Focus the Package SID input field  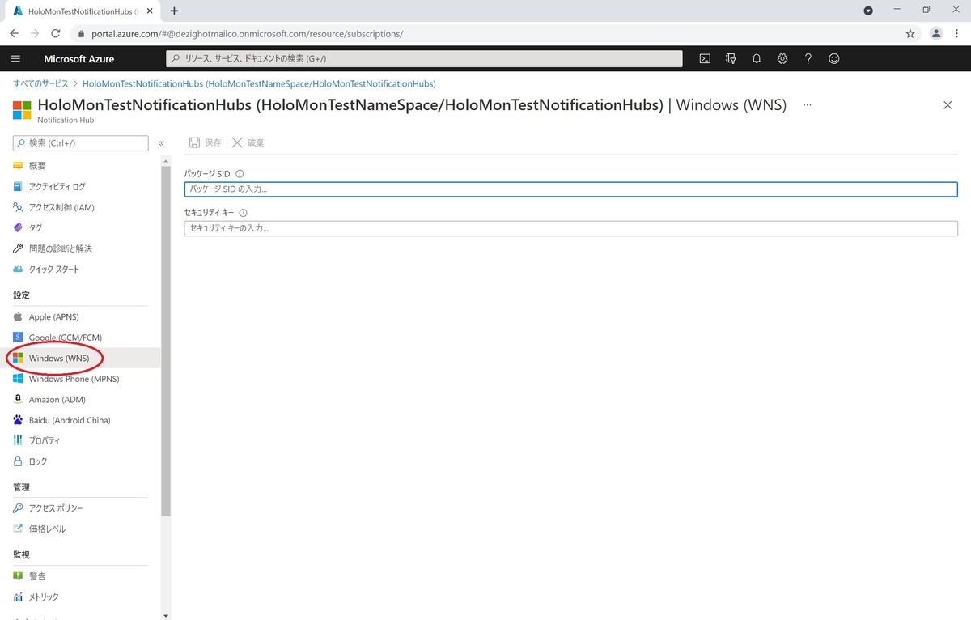click(571, 189)
